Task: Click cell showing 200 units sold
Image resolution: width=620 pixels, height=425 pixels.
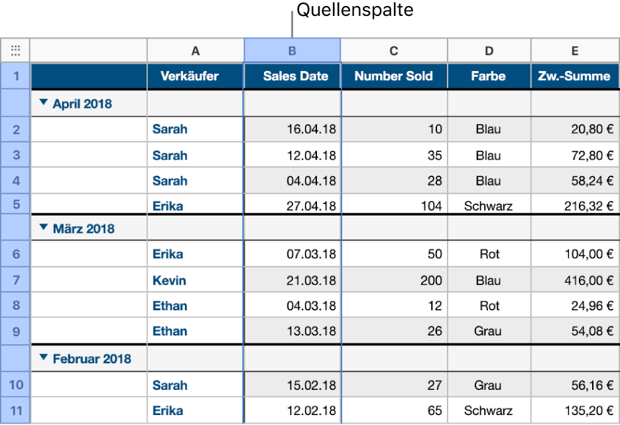Action: 394,280
